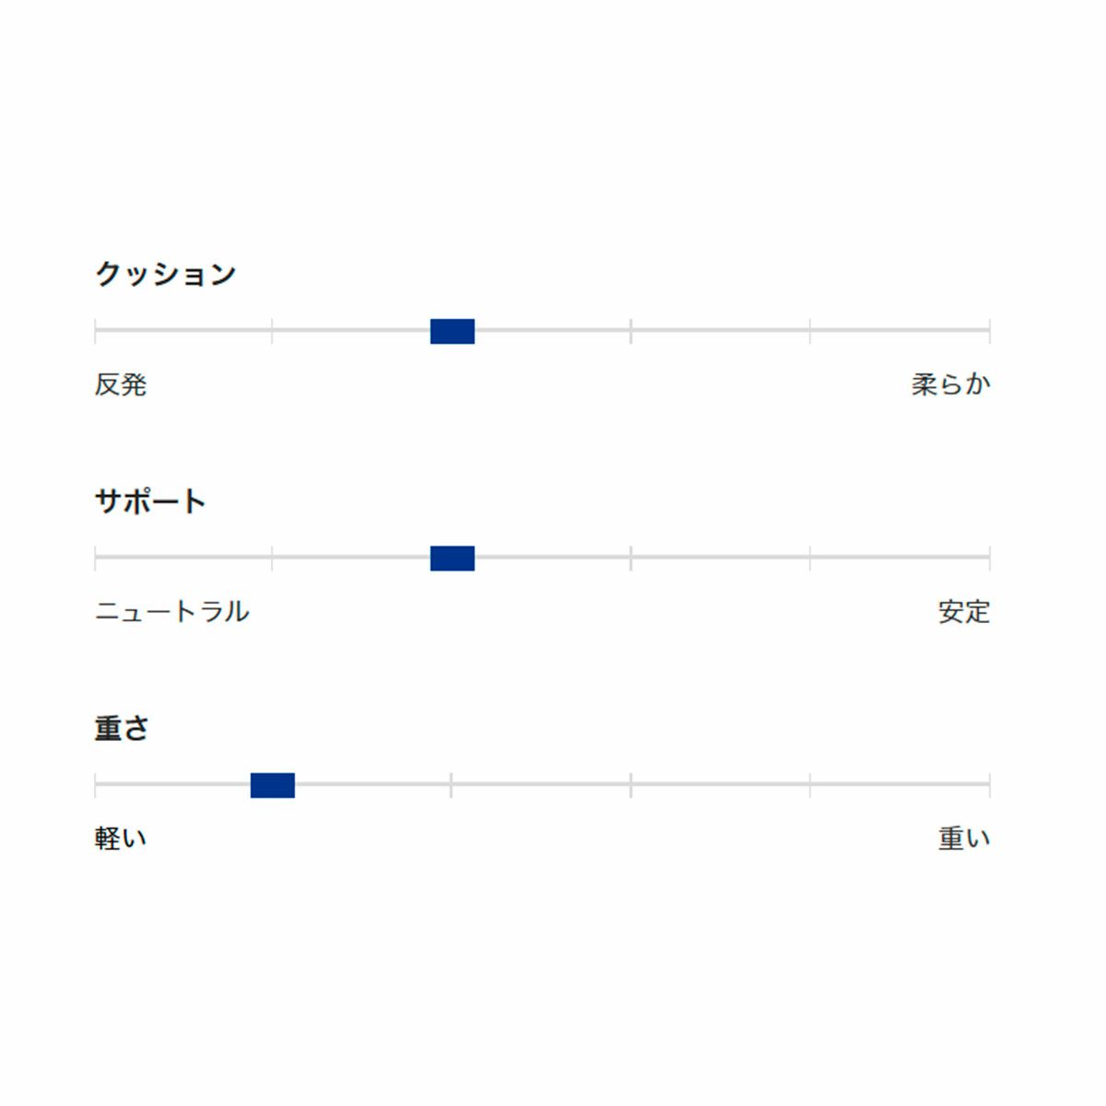Click the 重い label
The width and height of the screenshot is (1106, 1106).
(963, 839)
